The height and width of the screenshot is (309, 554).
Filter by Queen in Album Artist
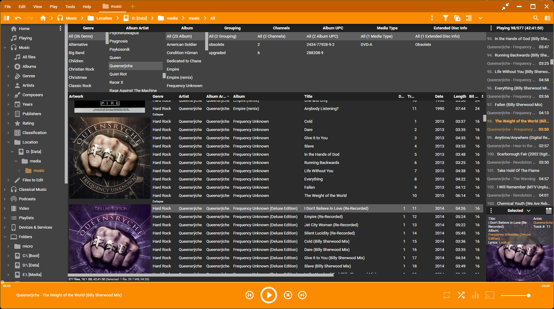115,58
